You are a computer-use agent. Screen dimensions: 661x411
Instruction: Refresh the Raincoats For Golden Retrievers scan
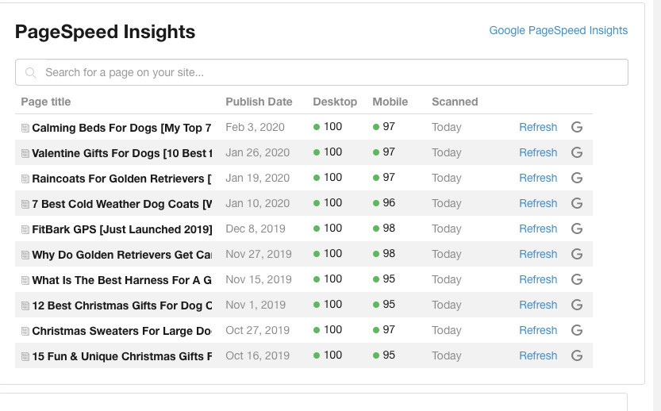coord(538,178)
